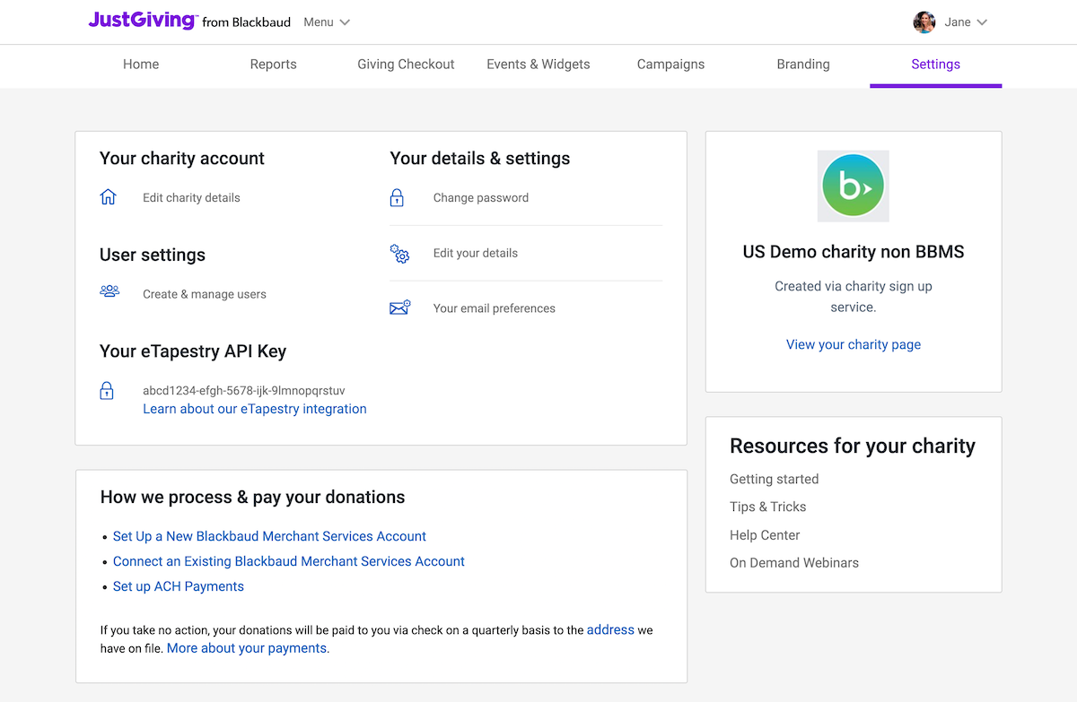Click the padlock icon next to Change password
Image resolution: width=1077 pixels, height=702 pixels.
(x=397, y=197)
